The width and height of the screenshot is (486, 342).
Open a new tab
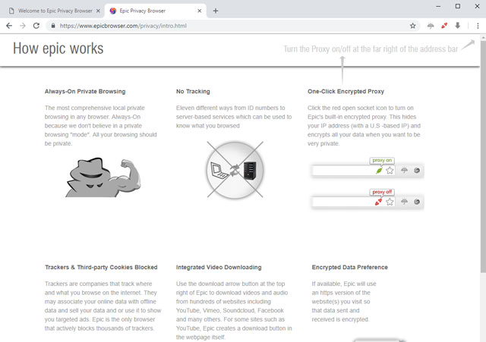click(x=216, y=11)
